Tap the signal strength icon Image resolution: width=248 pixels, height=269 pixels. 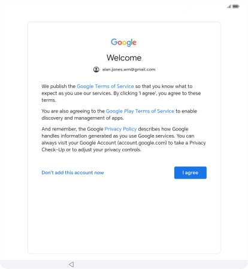click(x=229, y=7)
